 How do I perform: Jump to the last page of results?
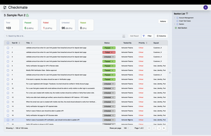[x=164, y=128]
